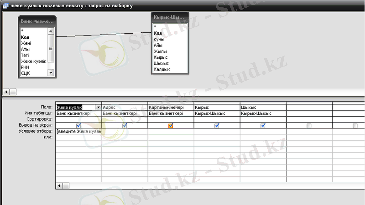Viewport: 365px width, 205px height.
Task: Click the Кырыс field cell in grid
Action: 217,107
